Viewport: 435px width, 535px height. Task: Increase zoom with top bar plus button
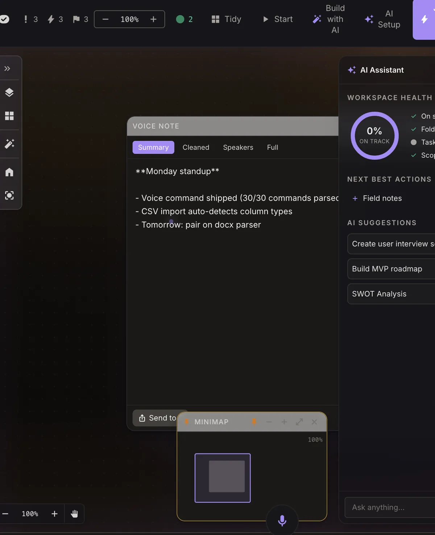click(x=153, y=19)
